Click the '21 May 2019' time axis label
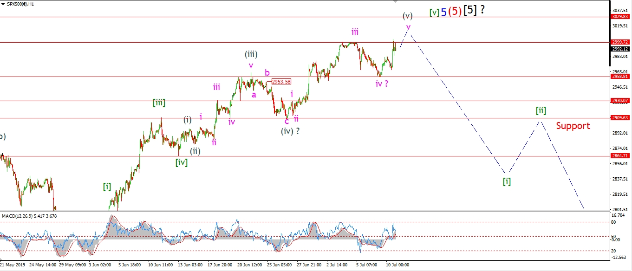Image resolution: width=632 pixels, height=271 pixels. point(13,265)
